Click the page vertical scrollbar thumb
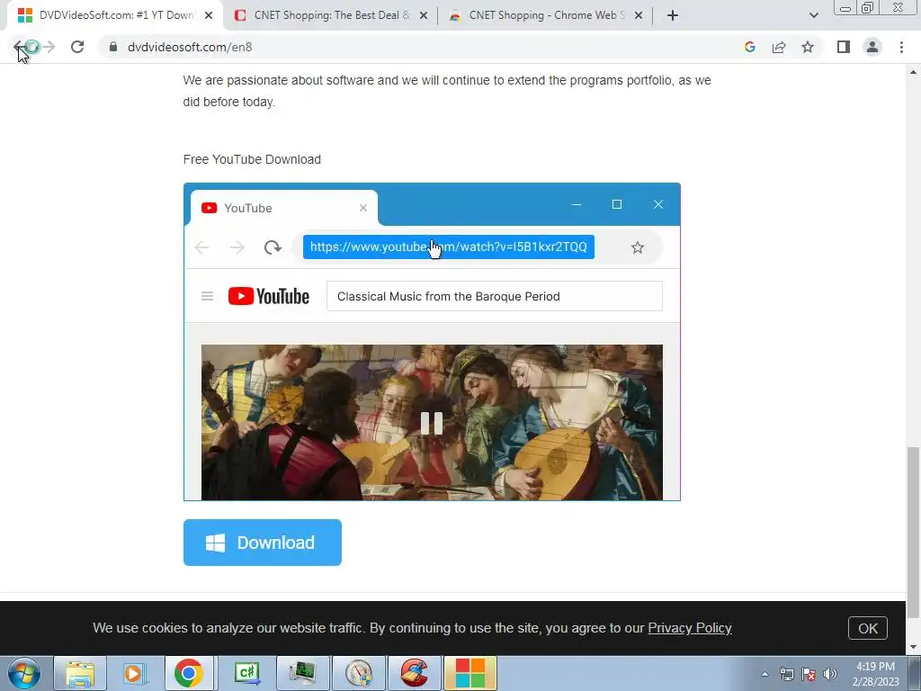This screenshot has height=691, width=921. click(x=913, y=532)
